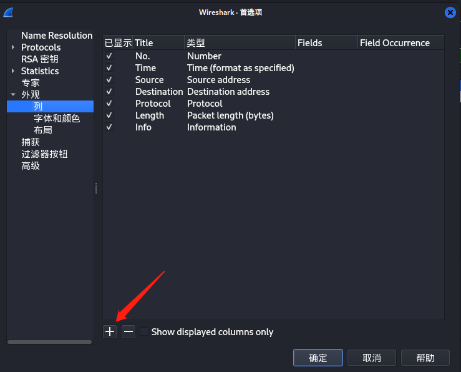Viewport: 461px width, 372px height.
Task: Cancel with the 取消 button
Action: (372, 358)
